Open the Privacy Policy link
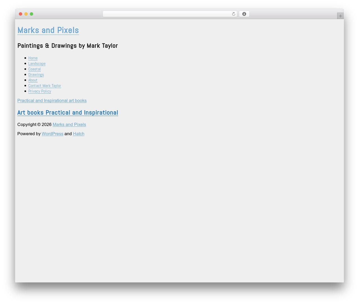The width and height of the screenshot is (359, 304). tap(40, 91)
